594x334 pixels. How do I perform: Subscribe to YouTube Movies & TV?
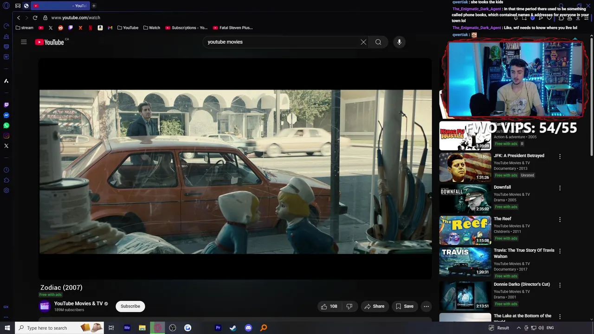130,306
